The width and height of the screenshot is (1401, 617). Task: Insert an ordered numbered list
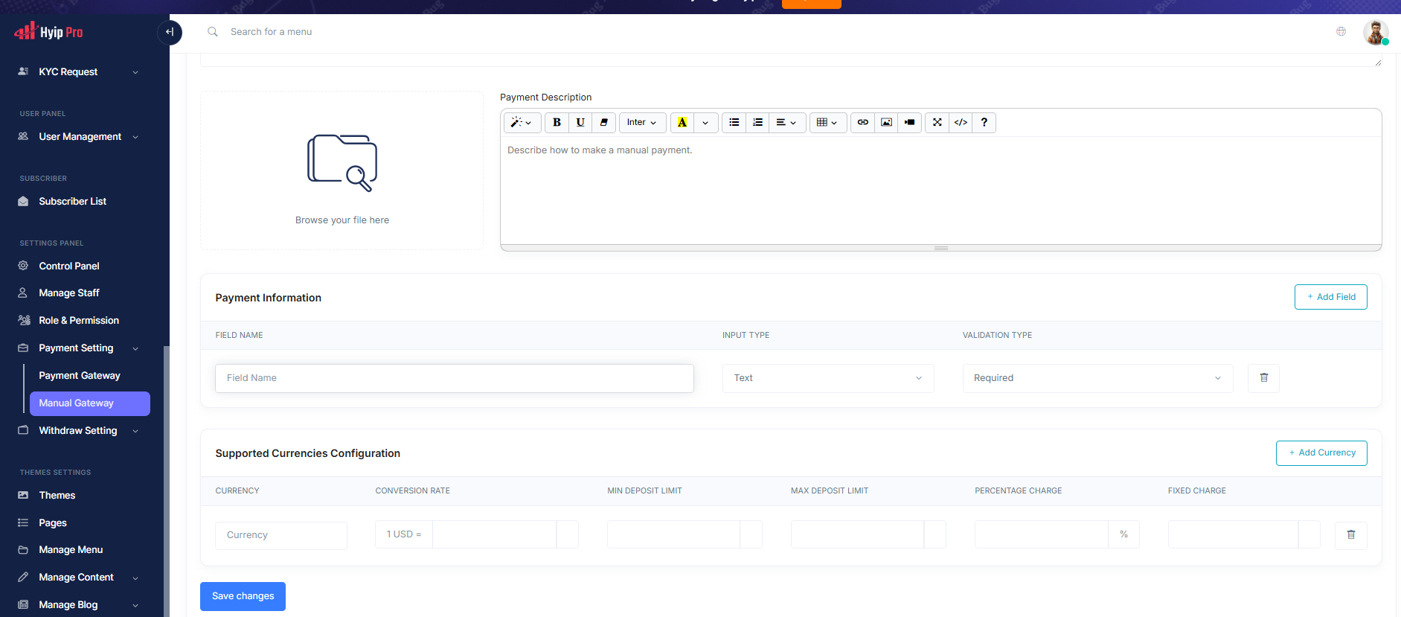(757, 123)
